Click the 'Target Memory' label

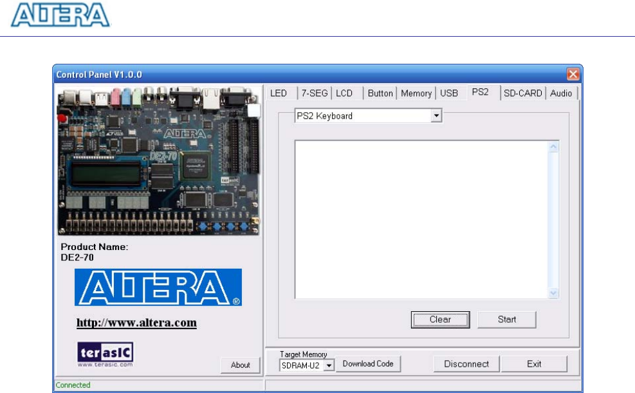tap(303, 354)
